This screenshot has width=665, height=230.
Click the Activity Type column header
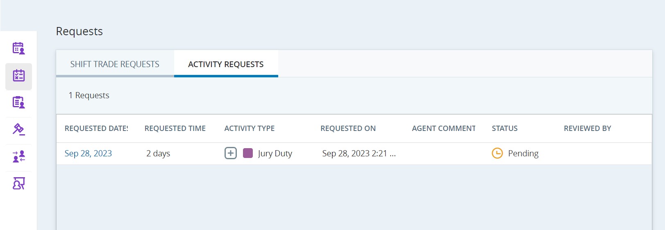click(x=249, y=129)
